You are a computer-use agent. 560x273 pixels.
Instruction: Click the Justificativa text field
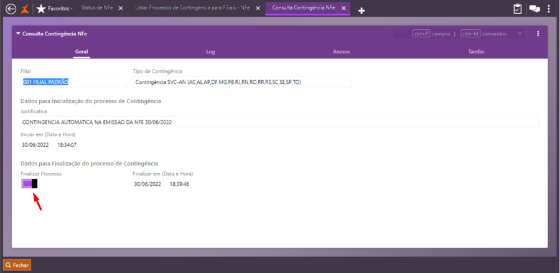(x=279, y=122)
